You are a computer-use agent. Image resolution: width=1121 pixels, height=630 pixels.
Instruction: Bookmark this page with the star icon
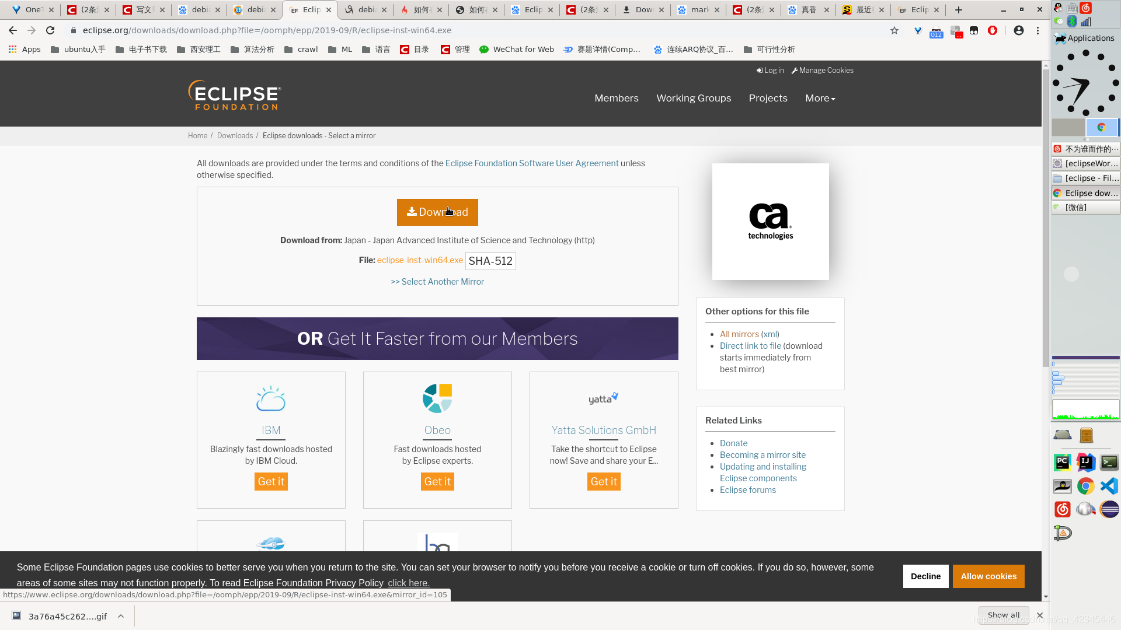tap(894, 30)
